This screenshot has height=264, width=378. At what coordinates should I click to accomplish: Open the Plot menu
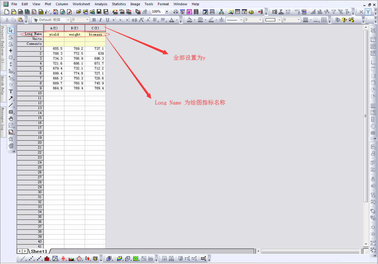click(x=48, y=4)
